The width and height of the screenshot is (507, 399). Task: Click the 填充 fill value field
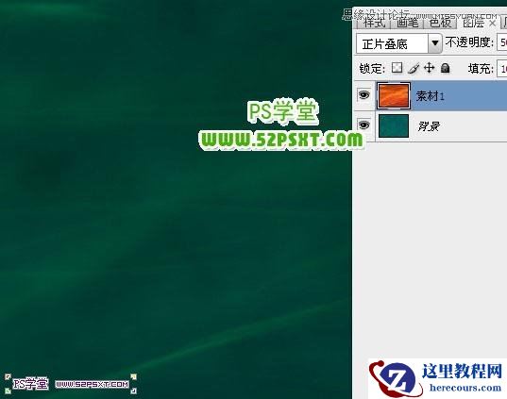[x=502, y=69]
